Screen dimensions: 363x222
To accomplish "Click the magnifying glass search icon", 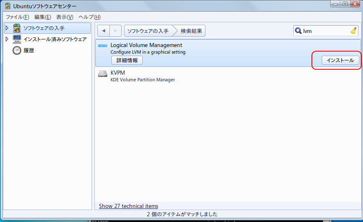I will click(x=298, y=31).
